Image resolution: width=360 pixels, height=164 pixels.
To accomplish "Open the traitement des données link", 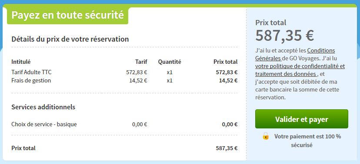I will click(286, 74).
